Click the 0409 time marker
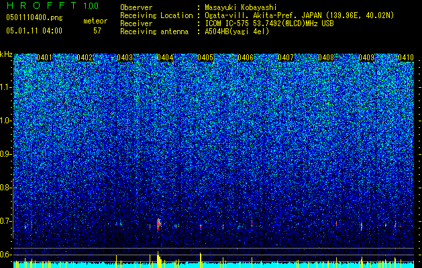The image size is (422, 268). tap(366, 58)
